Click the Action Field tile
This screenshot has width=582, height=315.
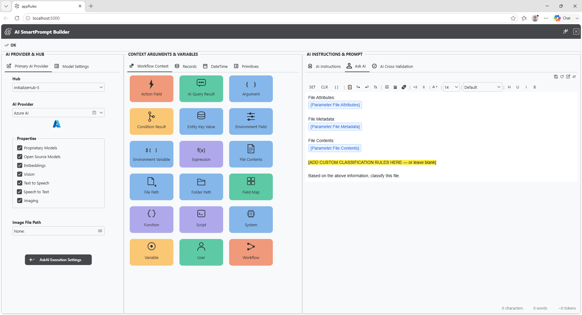pos(152,89)
